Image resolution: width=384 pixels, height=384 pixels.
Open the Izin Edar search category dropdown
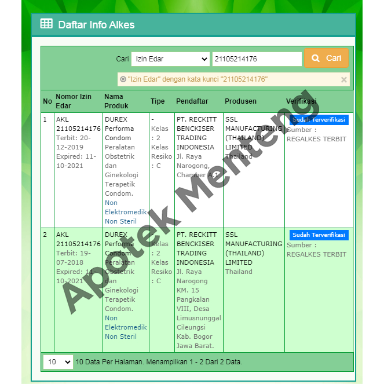coord(170,59)
